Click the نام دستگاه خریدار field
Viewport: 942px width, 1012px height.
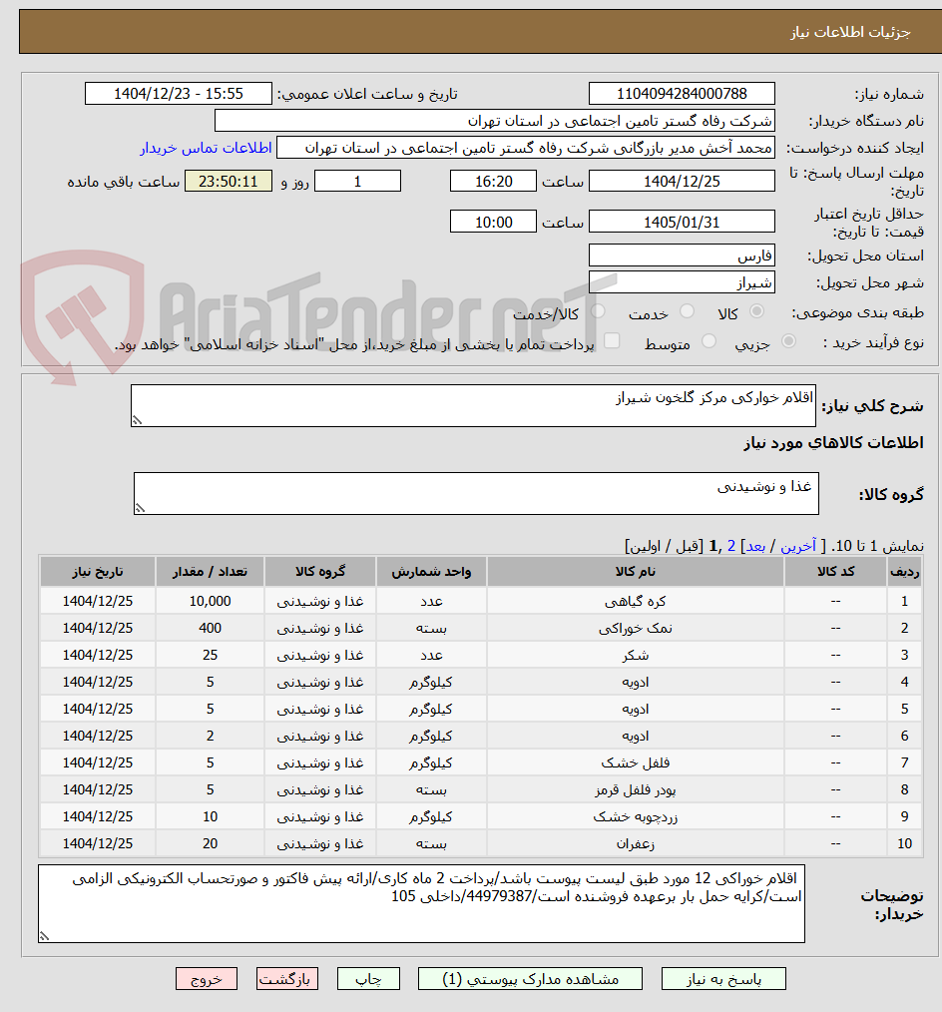pos(494,121)
